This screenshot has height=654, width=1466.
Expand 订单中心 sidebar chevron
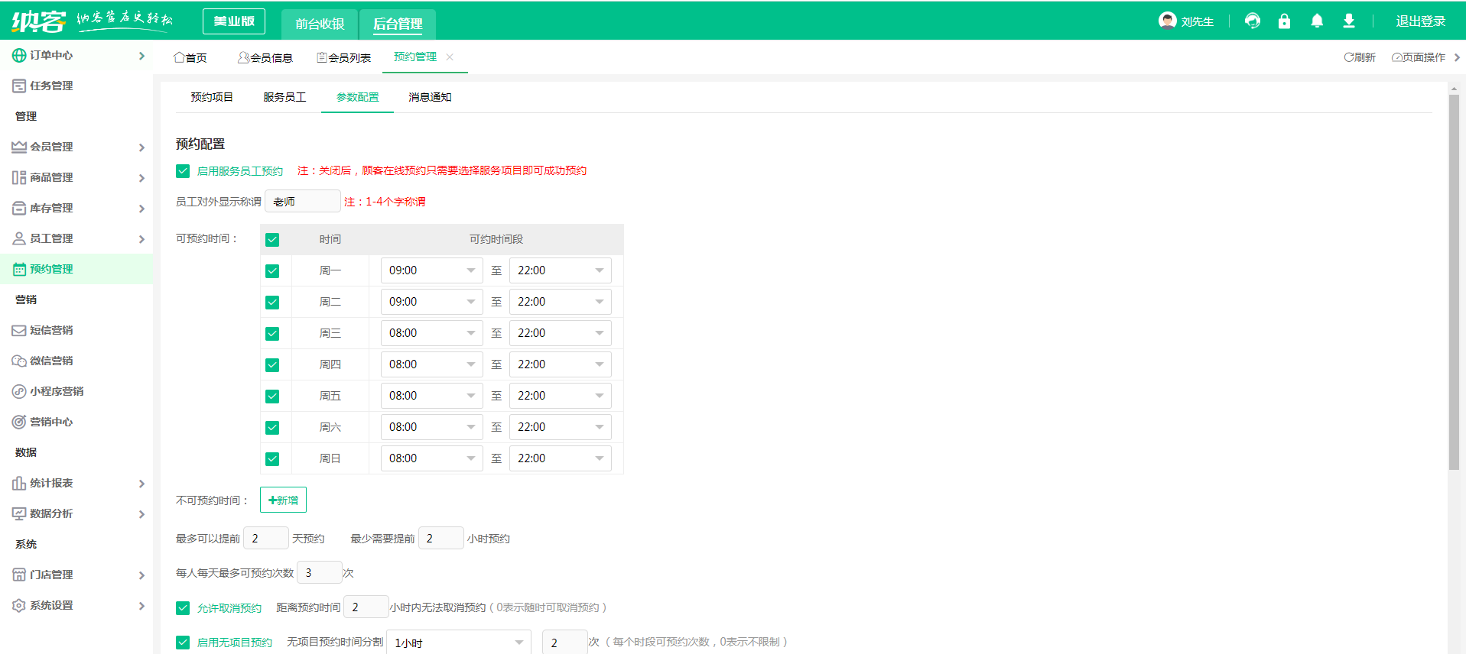[x=141, y=56]
